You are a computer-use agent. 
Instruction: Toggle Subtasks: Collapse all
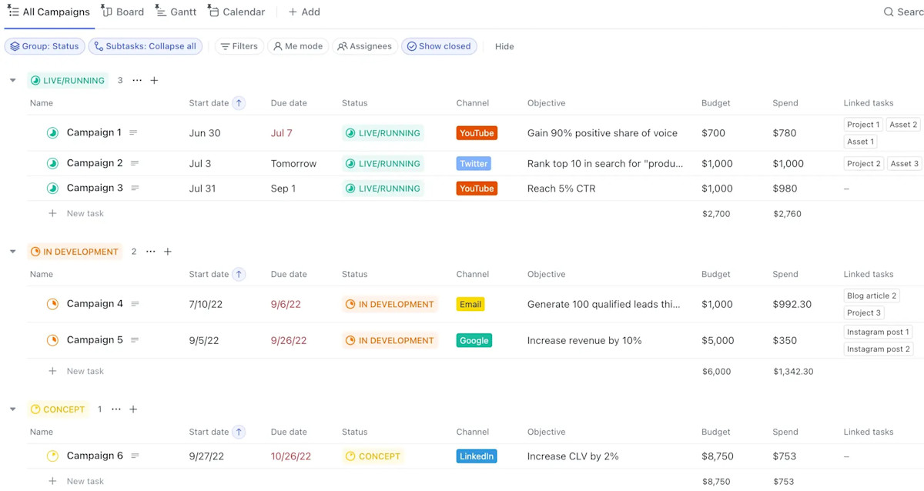pos(145,46)
